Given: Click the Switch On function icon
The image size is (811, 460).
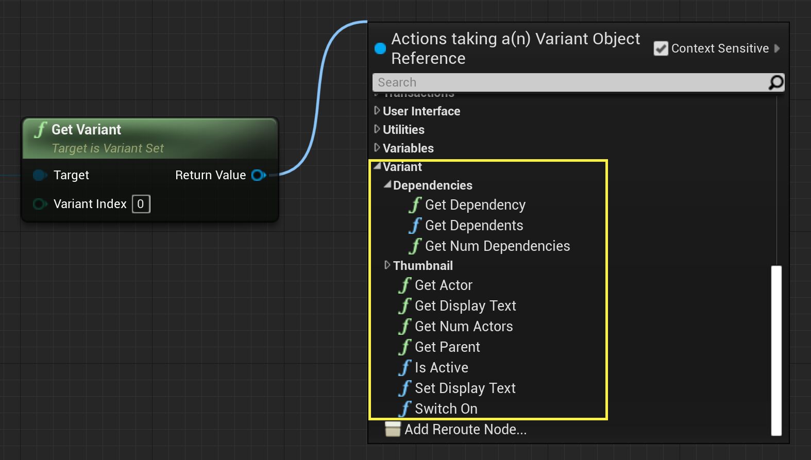Looking at the screenshot, I should coord(405,409).
